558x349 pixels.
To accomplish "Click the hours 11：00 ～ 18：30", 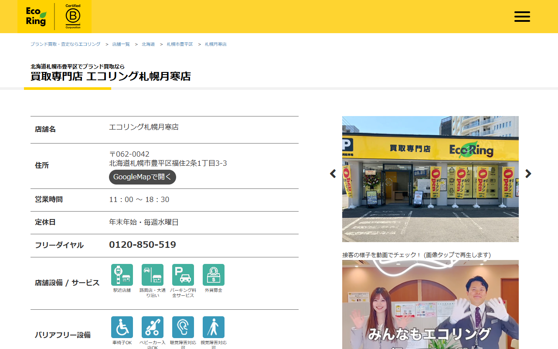I will click(139, 199).
